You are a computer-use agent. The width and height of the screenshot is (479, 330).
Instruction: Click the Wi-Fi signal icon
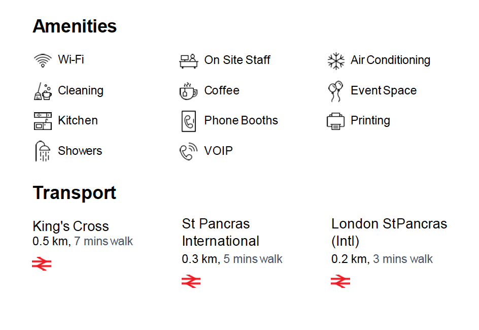(x=43, y=60)
